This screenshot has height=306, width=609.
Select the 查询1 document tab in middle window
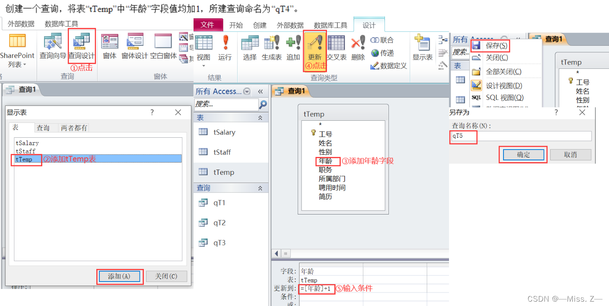point(291,91)
